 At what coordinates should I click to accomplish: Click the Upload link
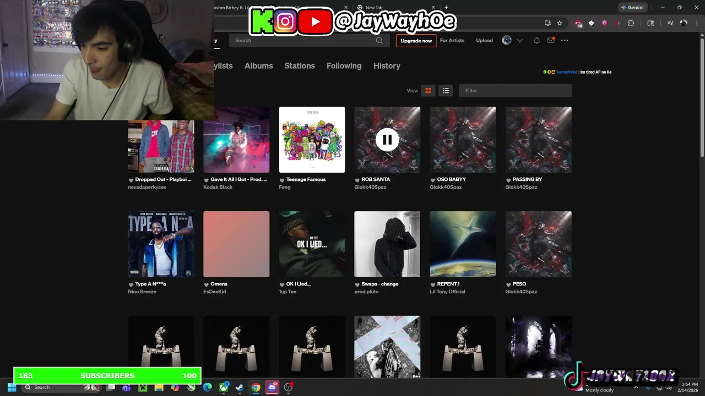tap(485, 41)
